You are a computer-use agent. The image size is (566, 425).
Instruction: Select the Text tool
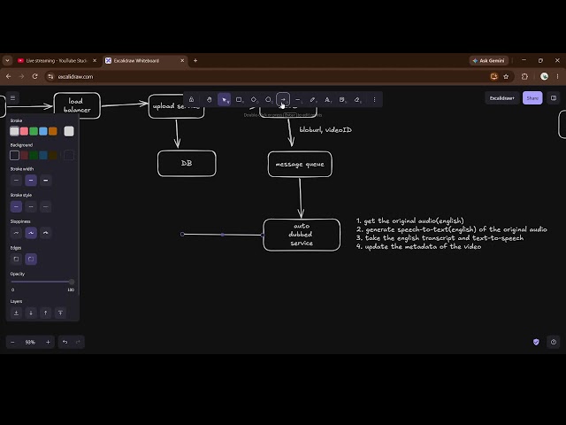(x=327, y=99)
